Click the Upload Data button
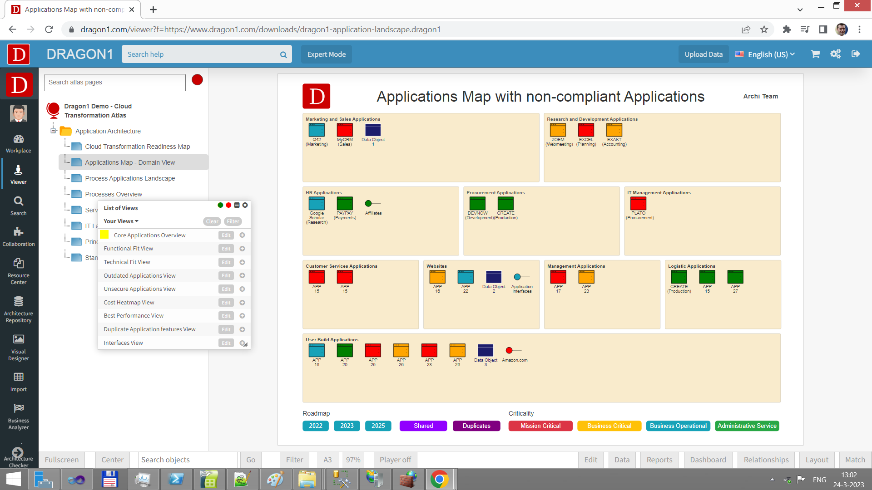872x490 pixels. pyautogui.click(x=703, y=54)
